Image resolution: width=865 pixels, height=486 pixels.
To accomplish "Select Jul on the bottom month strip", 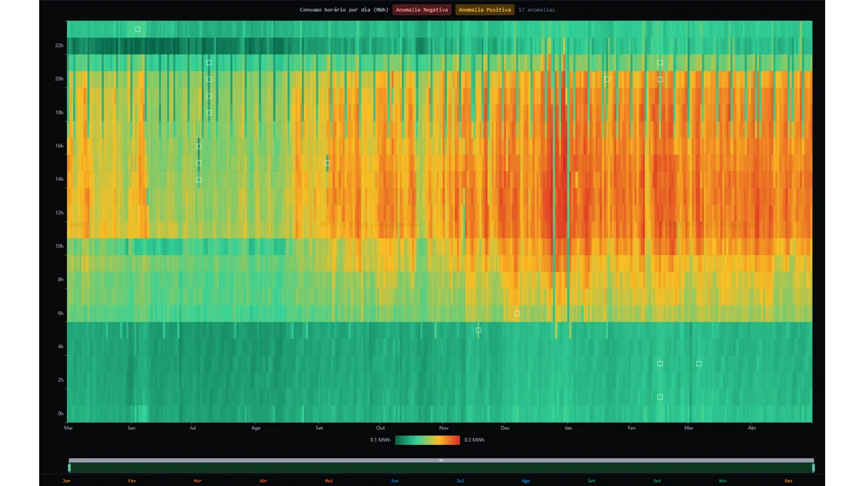I will (460, 481).
